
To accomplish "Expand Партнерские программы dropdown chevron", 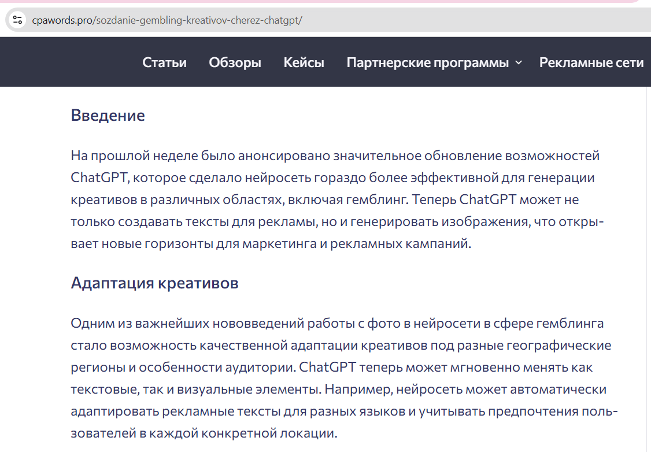I will tap(519, 62).
